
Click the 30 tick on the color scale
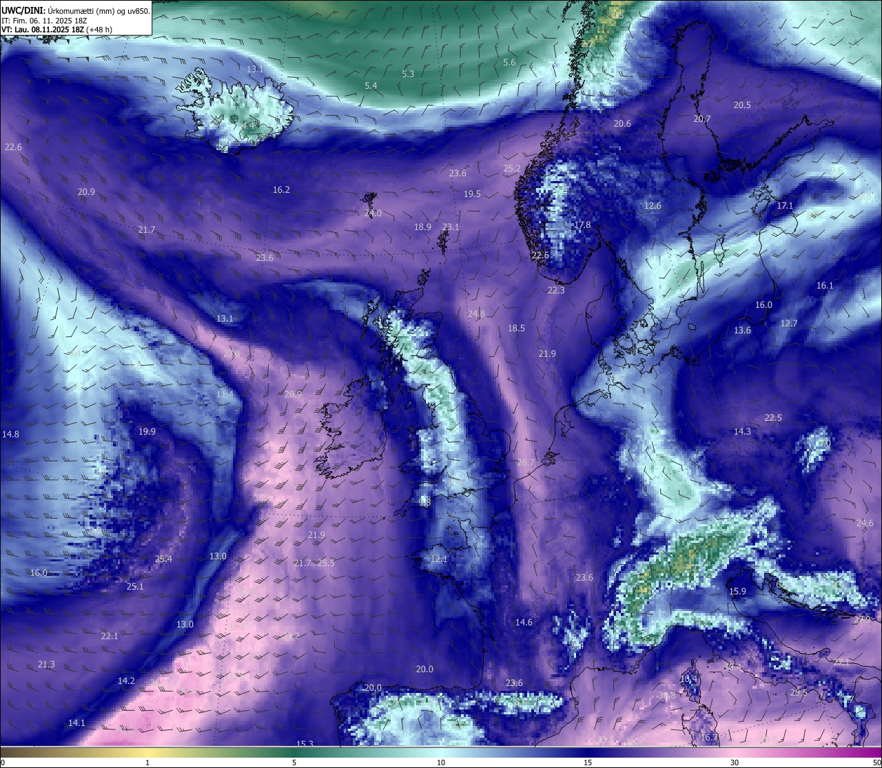735,762
